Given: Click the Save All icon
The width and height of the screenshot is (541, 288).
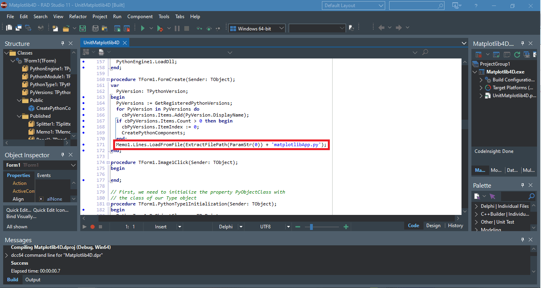Looking at the screenshot, I should [94, 28].
